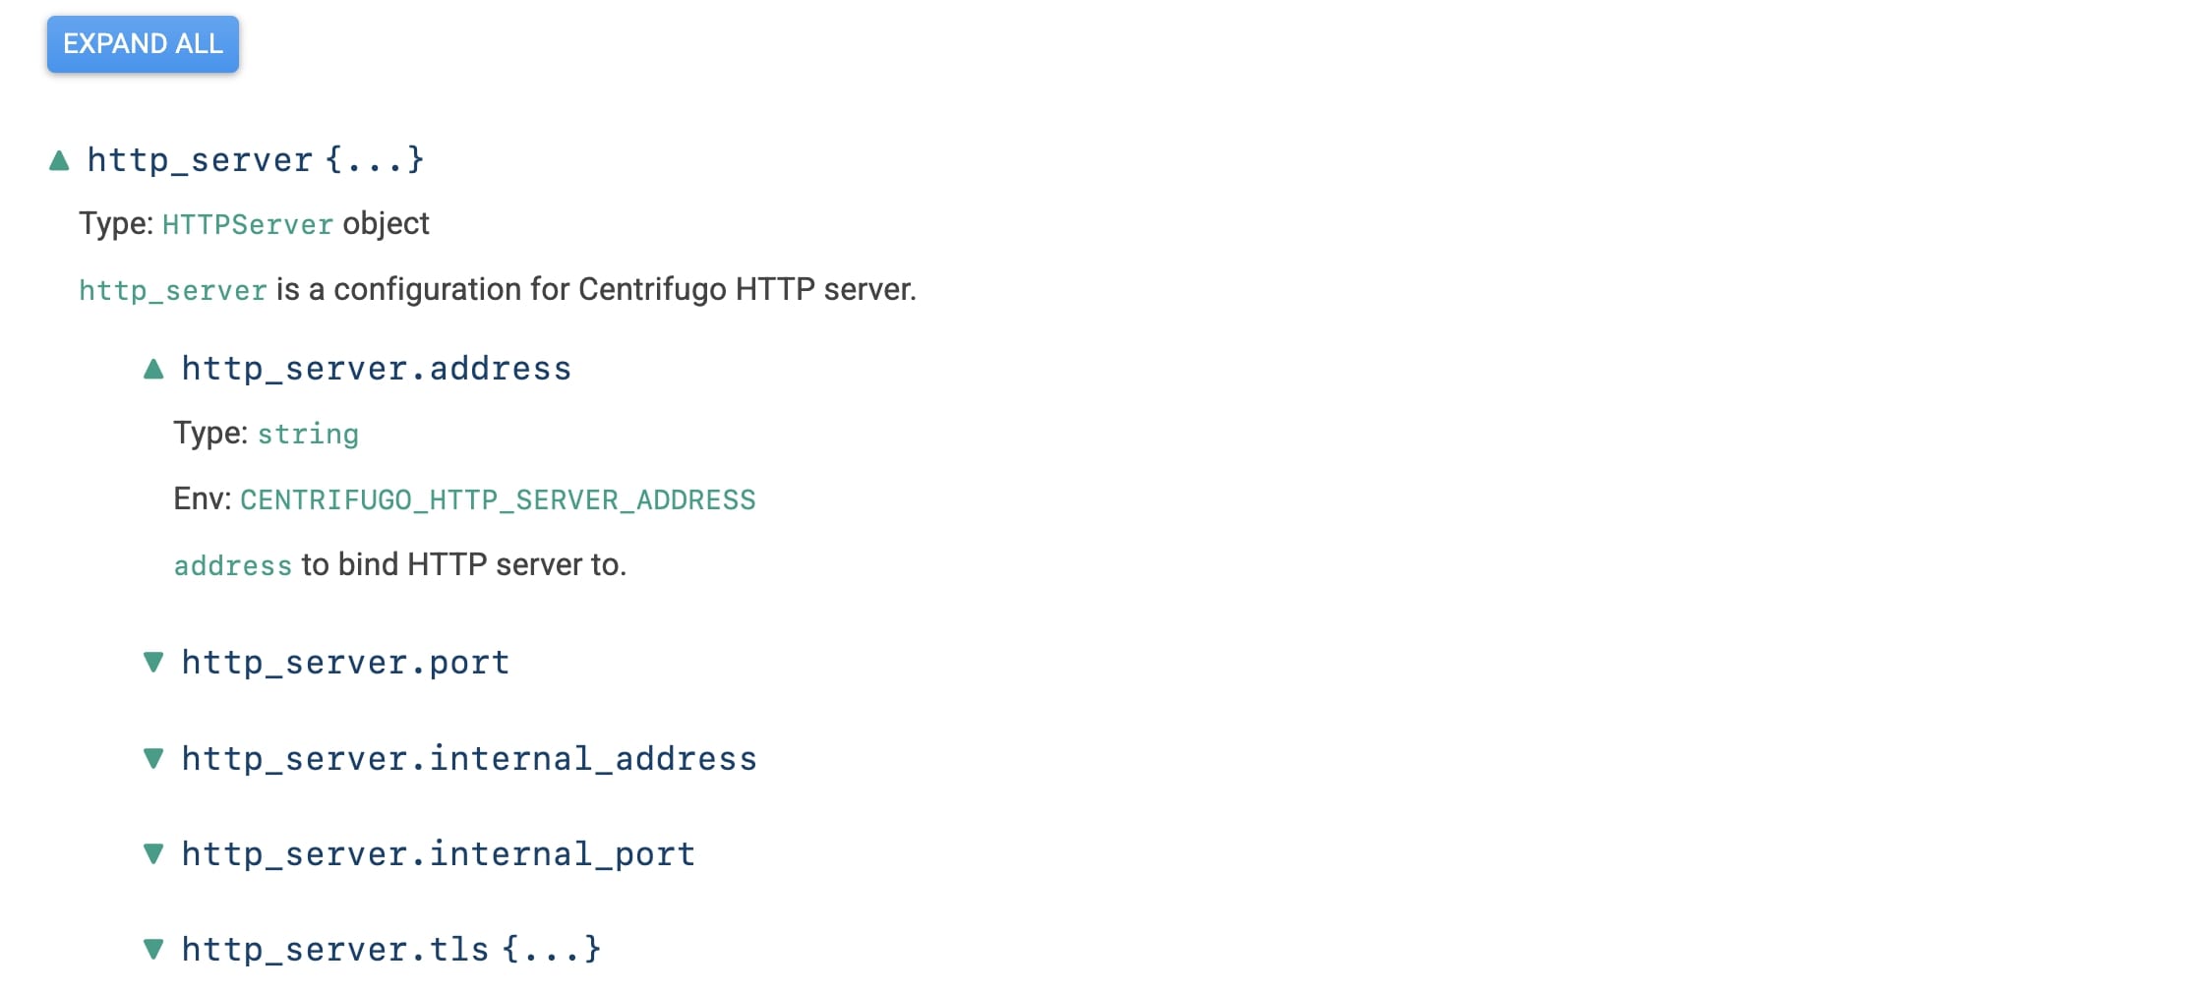Click the CENTRIFUGO_HTTP_SERVER_ADDRESS env variable
This screenshot has height=993, width=2207.
pyautogui.click(x=498, y=500)
